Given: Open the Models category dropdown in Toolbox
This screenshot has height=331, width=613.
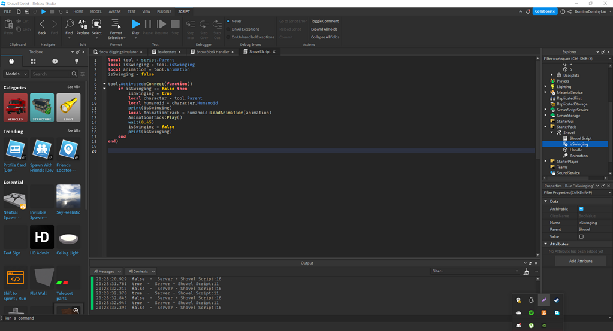Looking at the screenshot, I should tap(16, 74).
